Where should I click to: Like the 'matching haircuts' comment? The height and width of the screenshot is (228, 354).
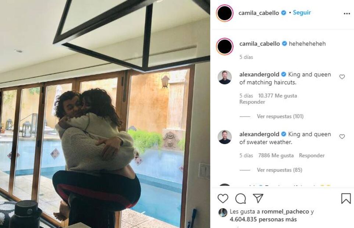[342, 77]
